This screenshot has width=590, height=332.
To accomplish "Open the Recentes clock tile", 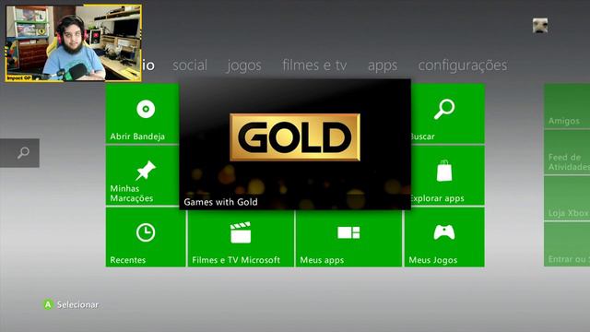I will click(x=146, y=237).
